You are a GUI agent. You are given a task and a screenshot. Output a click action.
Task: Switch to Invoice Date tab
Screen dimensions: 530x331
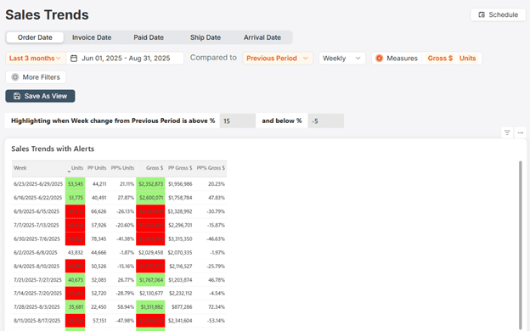tap(92, 37)
